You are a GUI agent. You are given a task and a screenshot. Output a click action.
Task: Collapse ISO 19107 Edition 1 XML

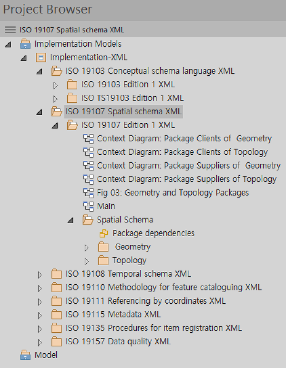(x=55, y=126)
